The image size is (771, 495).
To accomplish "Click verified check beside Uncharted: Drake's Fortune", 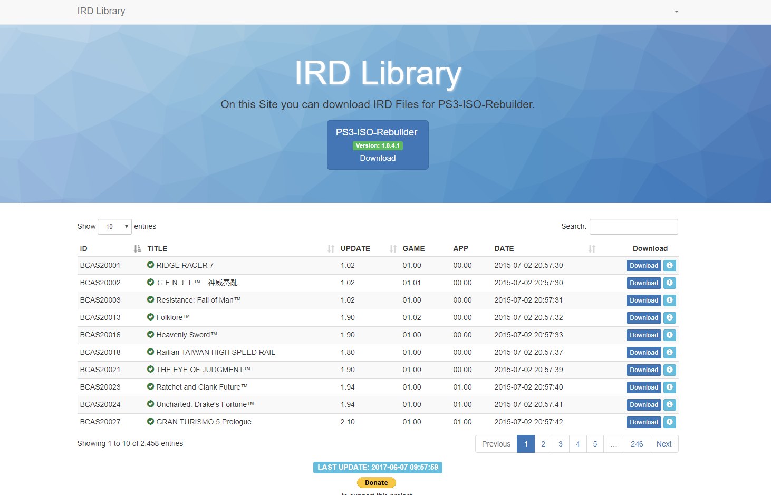I will (151, 404).
